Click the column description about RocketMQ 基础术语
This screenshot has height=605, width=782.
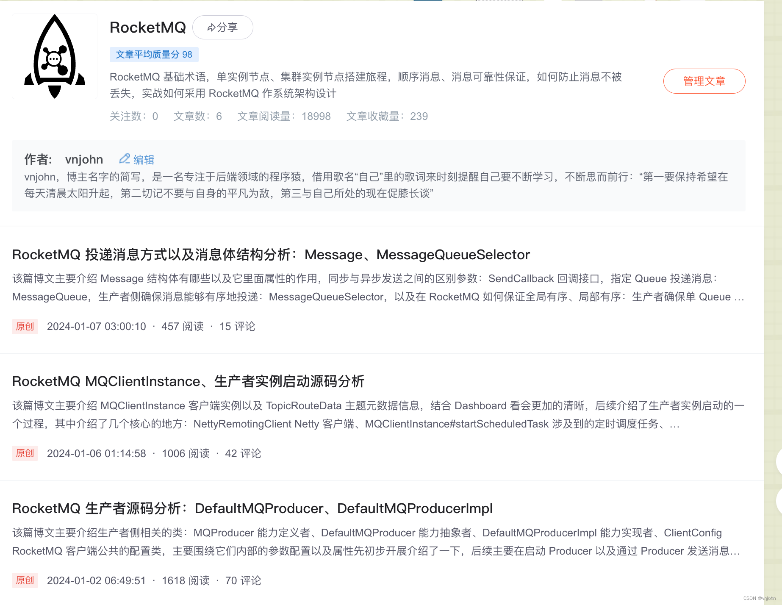coord(366,85)
